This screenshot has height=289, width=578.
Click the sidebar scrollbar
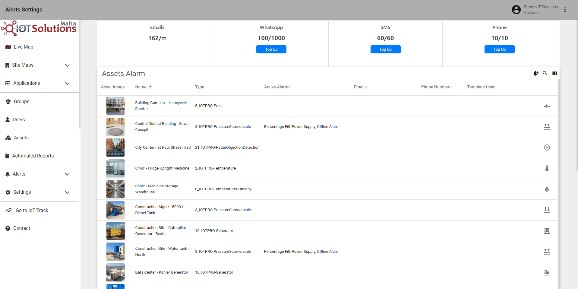coord(80,74)
